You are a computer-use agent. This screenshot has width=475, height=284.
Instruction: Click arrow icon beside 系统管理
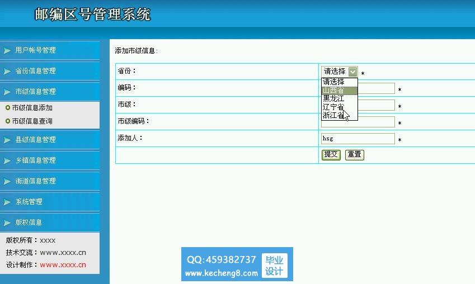pos(7,202)
